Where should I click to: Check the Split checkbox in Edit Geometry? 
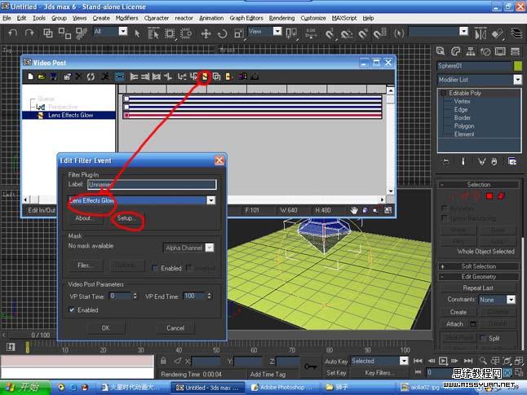483,338
